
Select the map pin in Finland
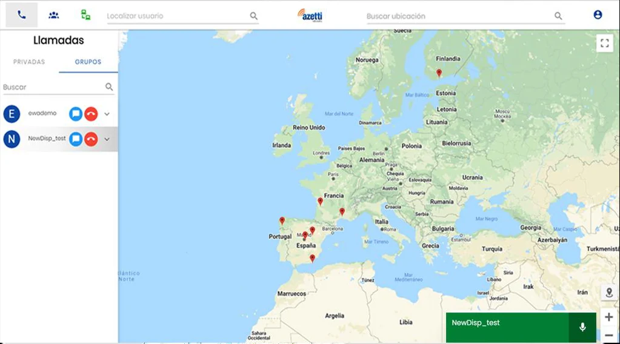[x=439, y=73]
